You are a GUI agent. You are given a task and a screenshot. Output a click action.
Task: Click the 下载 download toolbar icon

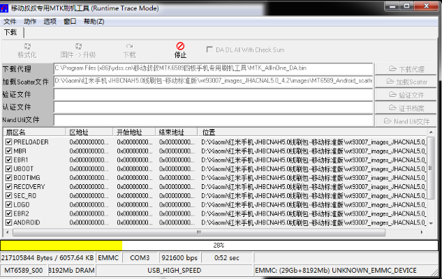point(129,47)
